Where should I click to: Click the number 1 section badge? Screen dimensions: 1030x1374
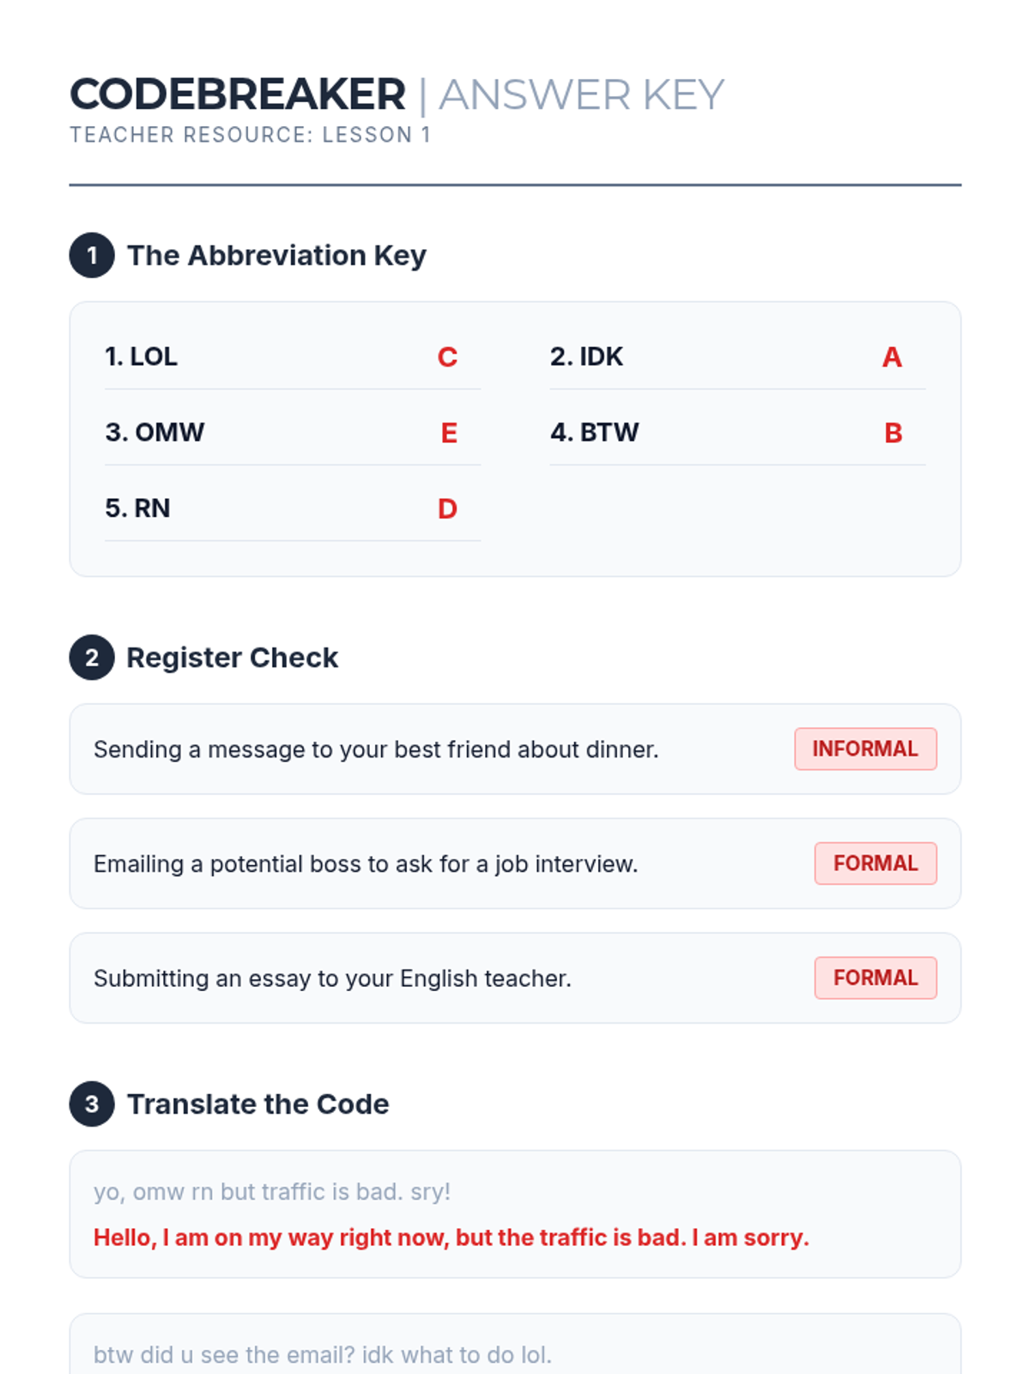(x=92, y=255)
